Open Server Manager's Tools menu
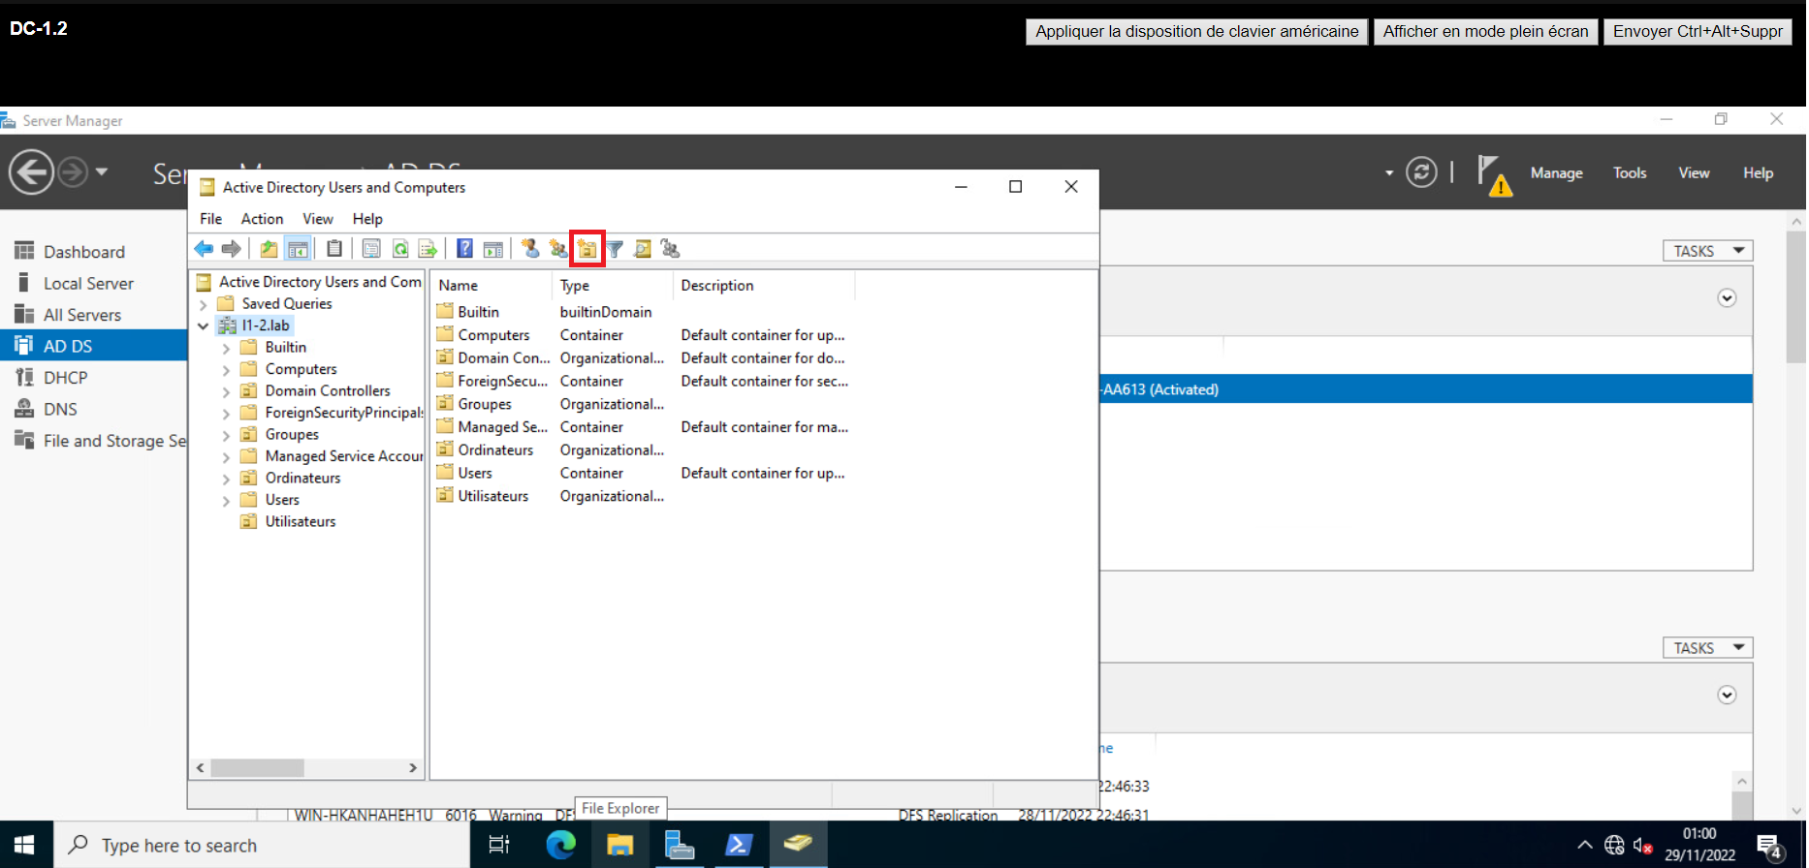Image resolution: width=1809 pixels, height=868 pixels. tap(1630, 172)
